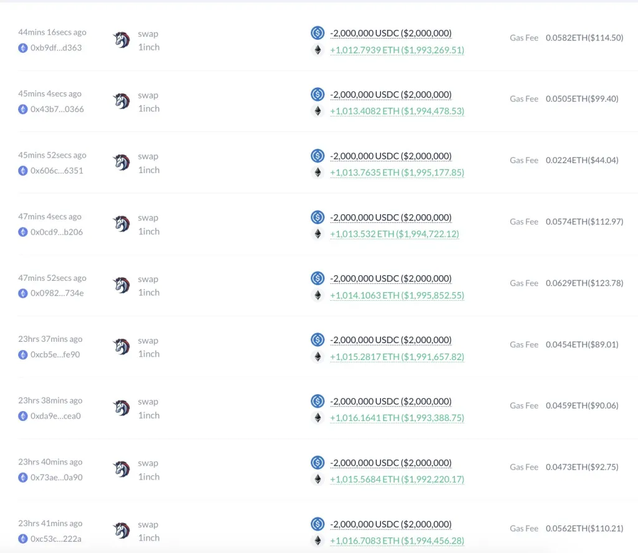Click the 1inch unicorn icon in the 47mins 4secs row

pos(121,224)
